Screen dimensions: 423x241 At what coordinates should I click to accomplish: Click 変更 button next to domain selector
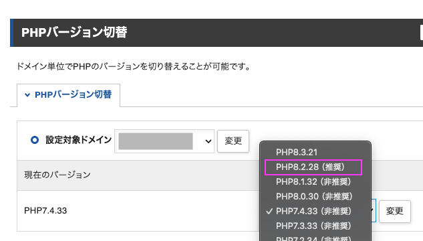click(233, 141)
